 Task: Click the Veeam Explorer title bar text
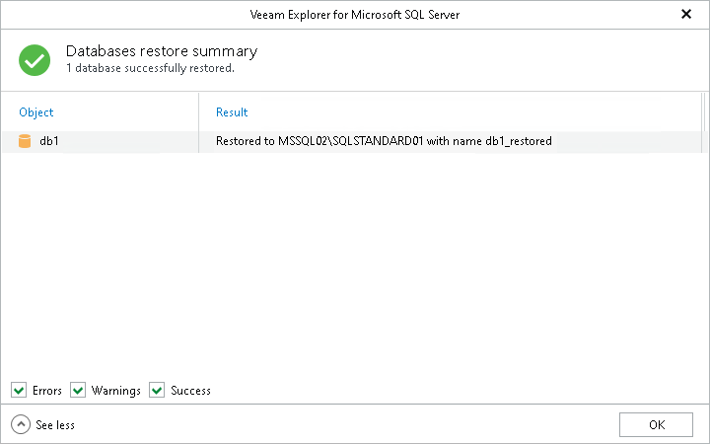(x=354, y=15)
